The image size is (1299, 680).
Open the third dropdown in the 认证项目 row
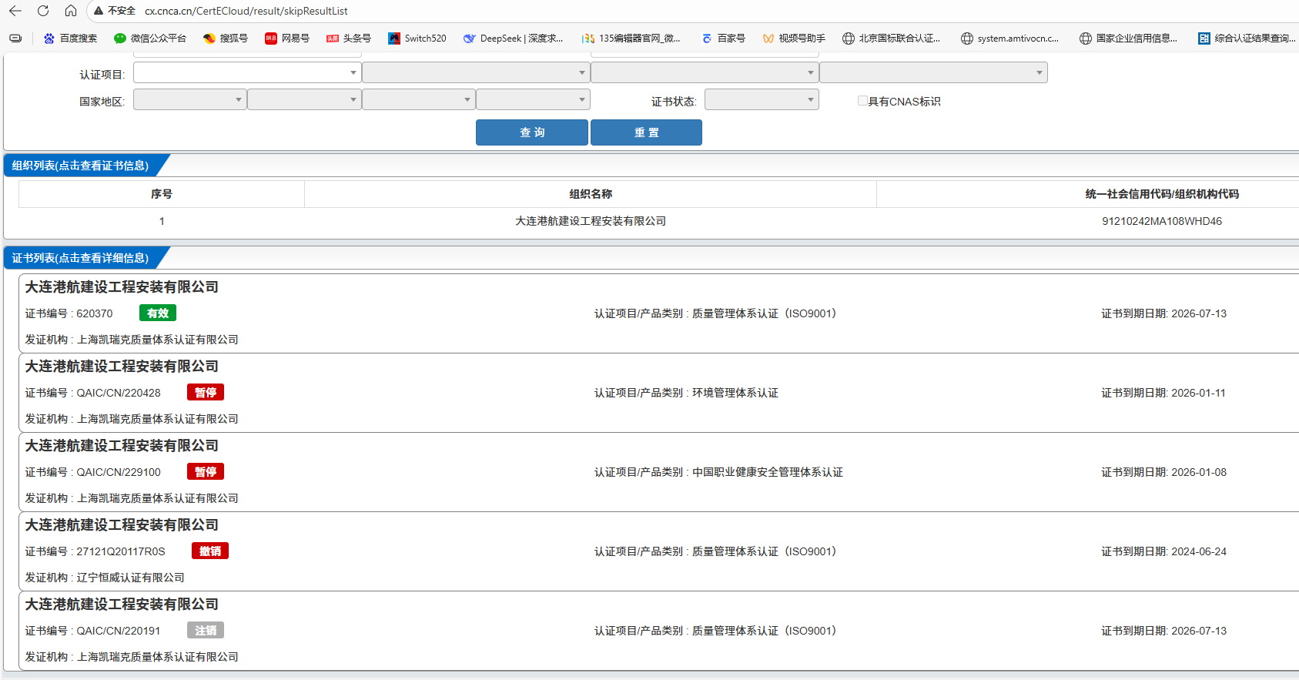tap(705, 72)
